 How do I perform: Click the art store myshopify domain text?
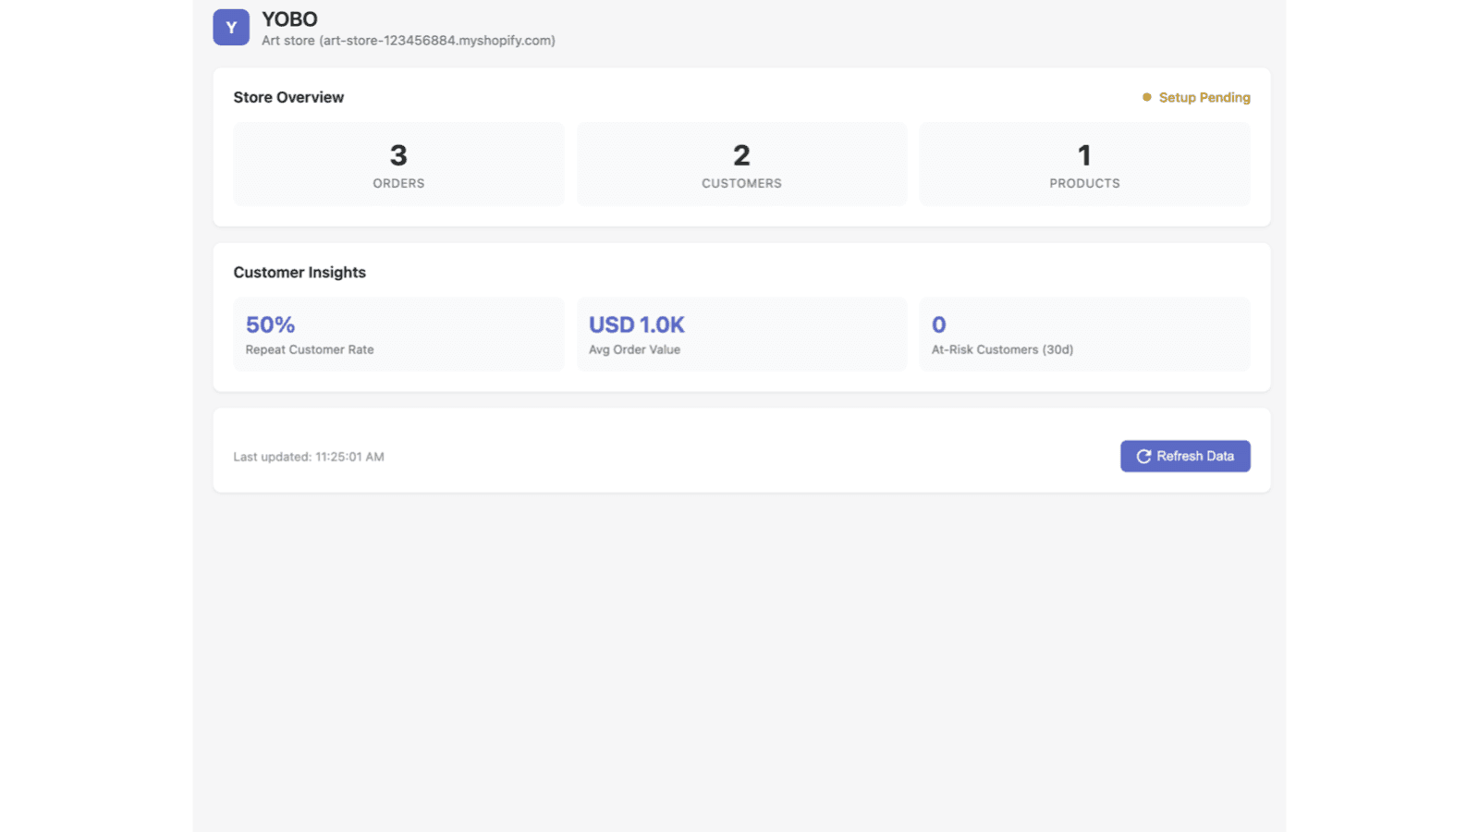[x=409, y=41]
